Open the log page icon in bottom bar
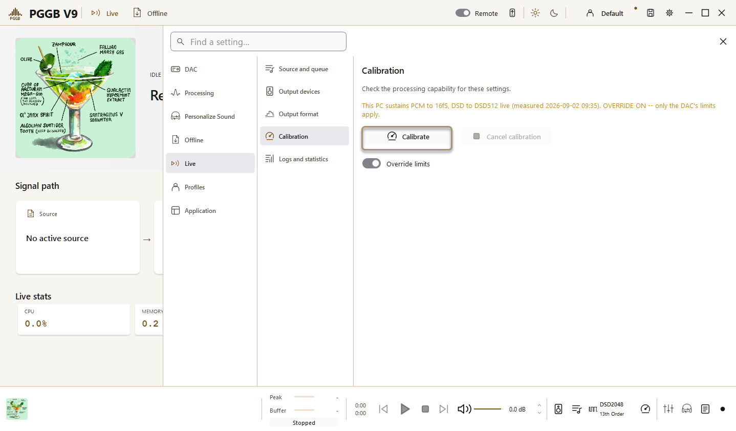This screenshot has height=431, width=736. 705,409
